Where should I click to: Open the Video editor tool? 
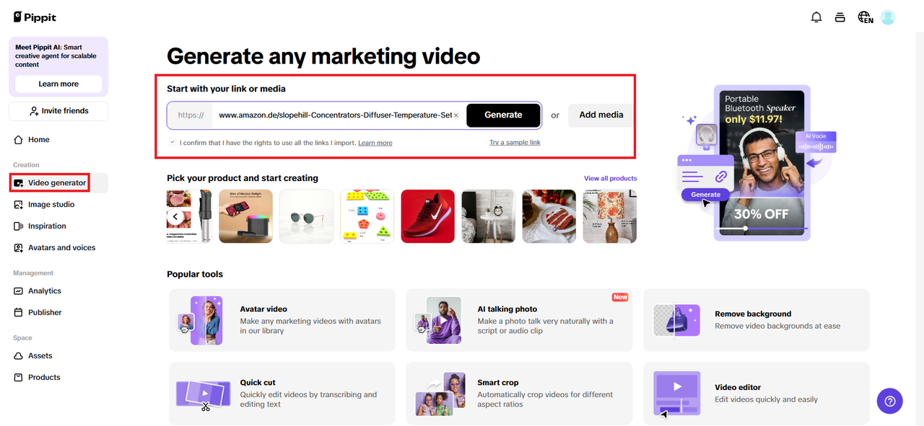[757, 394]
